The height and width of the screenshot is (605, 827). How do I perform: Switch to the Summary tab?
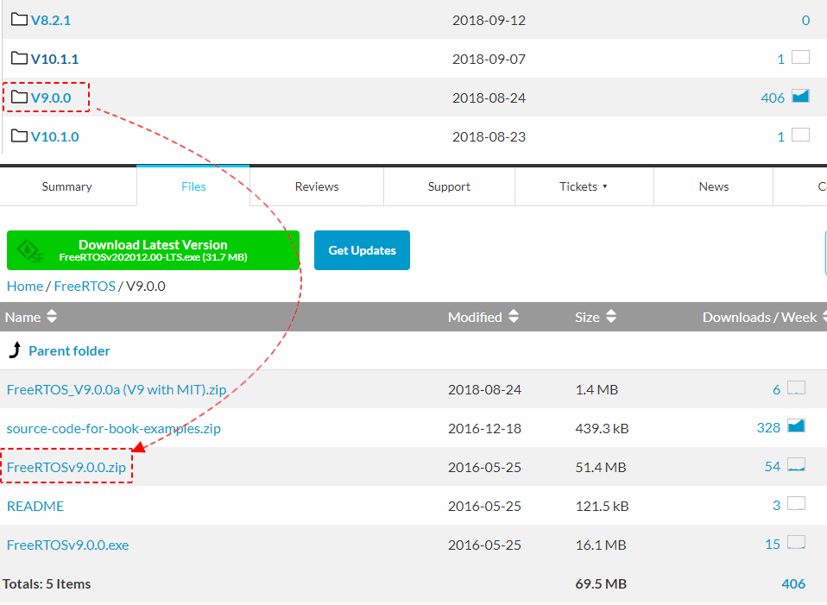tap(67, 186)
